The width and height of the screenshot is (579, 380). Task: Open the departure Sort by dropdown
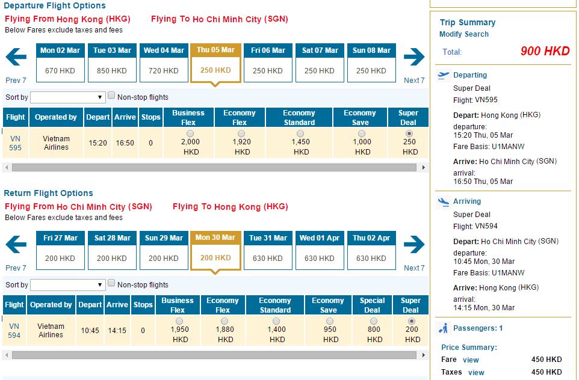68,97
